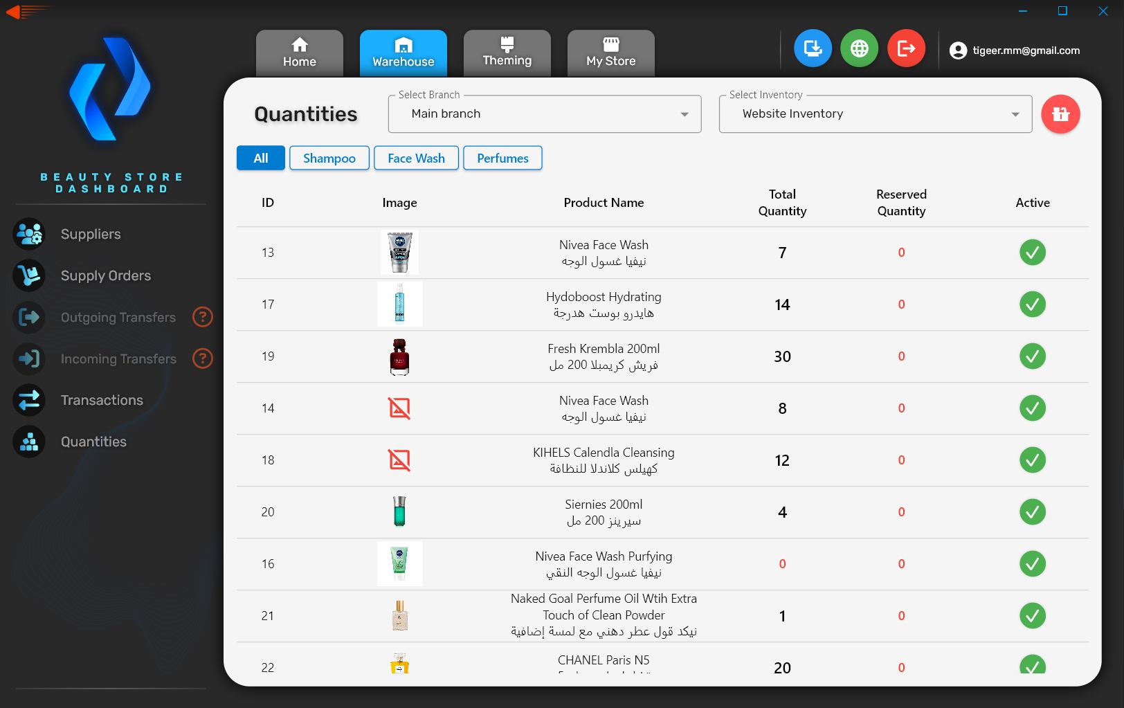Expand the Select Inventory dropdown

(876, 114)
